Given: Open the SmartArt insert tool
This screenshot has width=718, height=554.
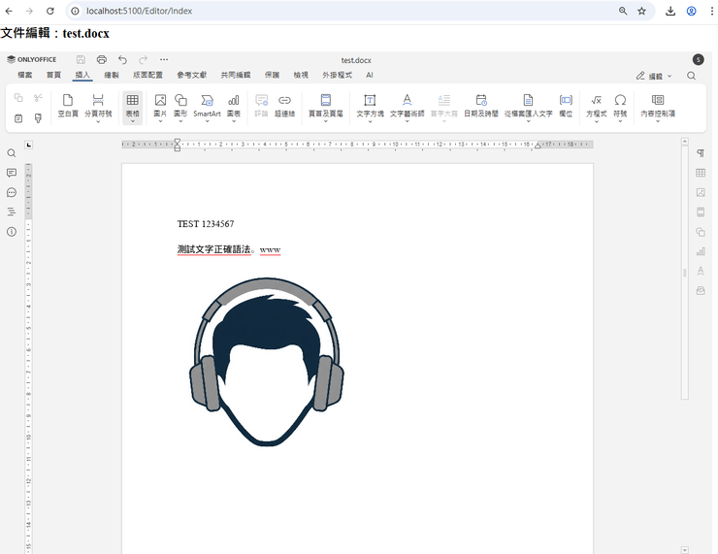Looking at the screenshot, I should [207, 101].
